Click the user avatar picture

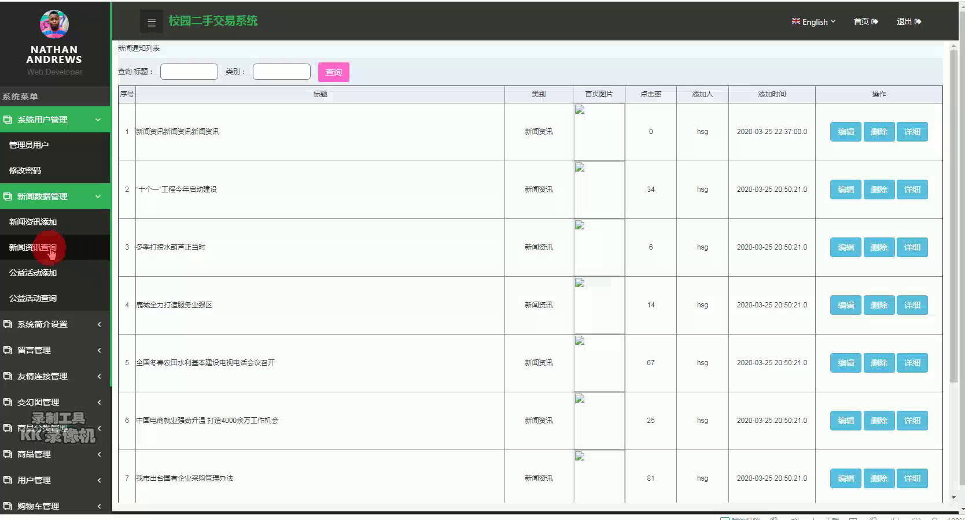click(54, 24)
